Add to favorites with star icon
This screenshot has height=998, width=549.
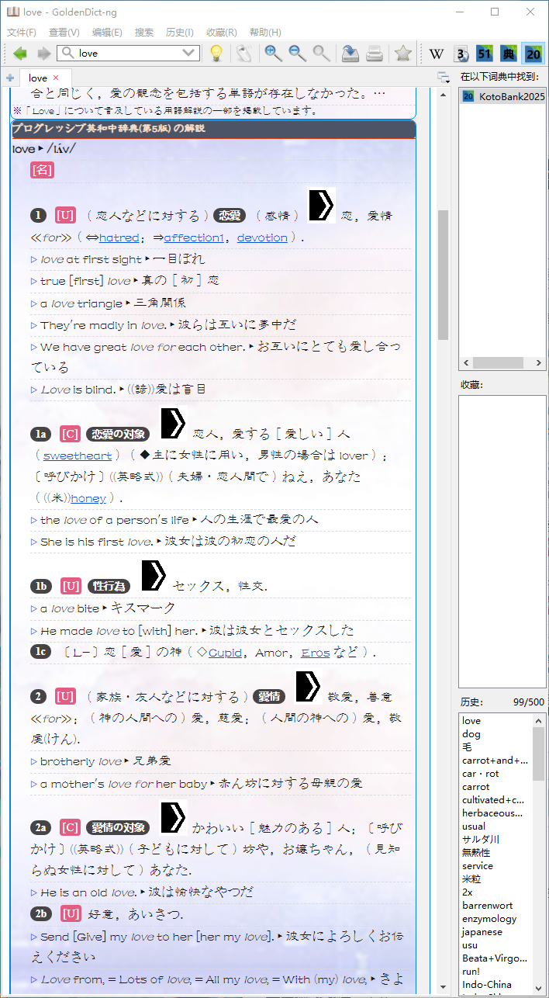pos(402,54)
